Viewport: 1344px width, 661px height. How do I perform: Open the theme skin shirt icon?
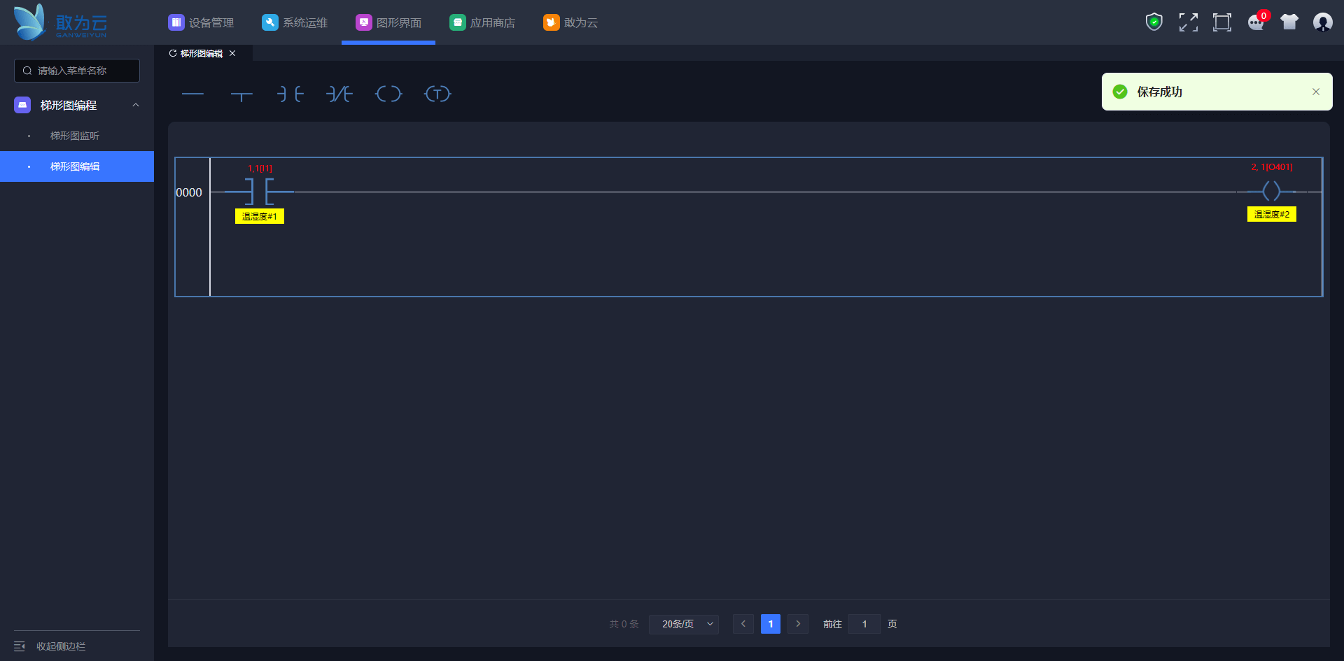pos(1289,22)
